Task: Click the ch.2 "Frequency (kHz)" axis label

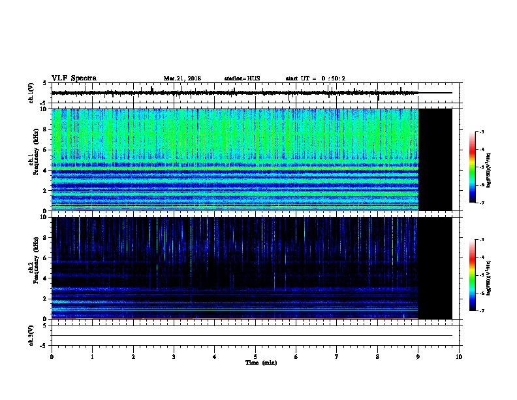Action: (x=37, y=260)
